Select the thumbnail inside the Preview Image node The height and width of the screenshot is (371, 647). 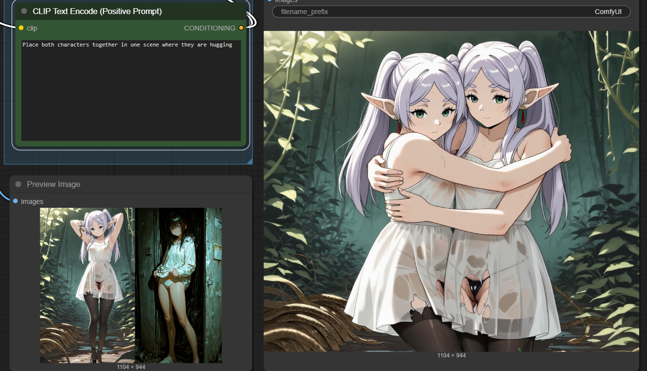[131, 285]
